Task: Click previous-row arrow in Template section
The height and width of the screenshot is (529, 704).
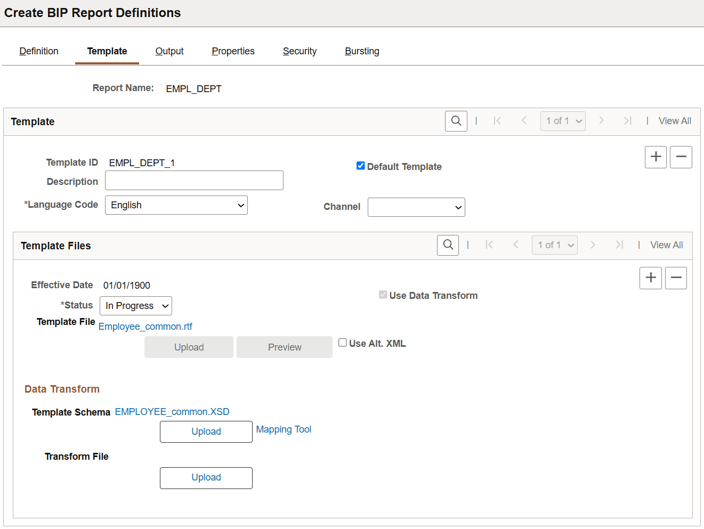Action: click(x=524, y=121)
